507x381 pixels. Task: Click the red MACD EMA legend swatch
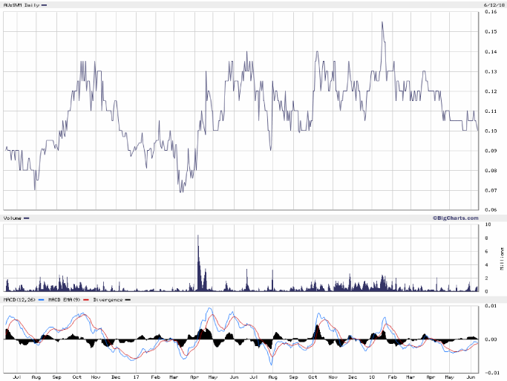click(x=86, y=300)
